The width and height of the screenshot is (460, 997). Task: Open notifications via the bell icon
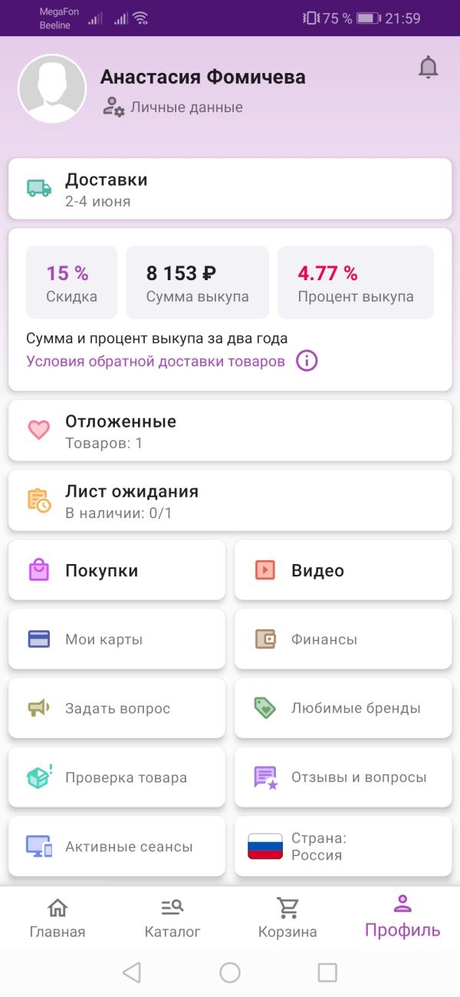coord(429,67)
